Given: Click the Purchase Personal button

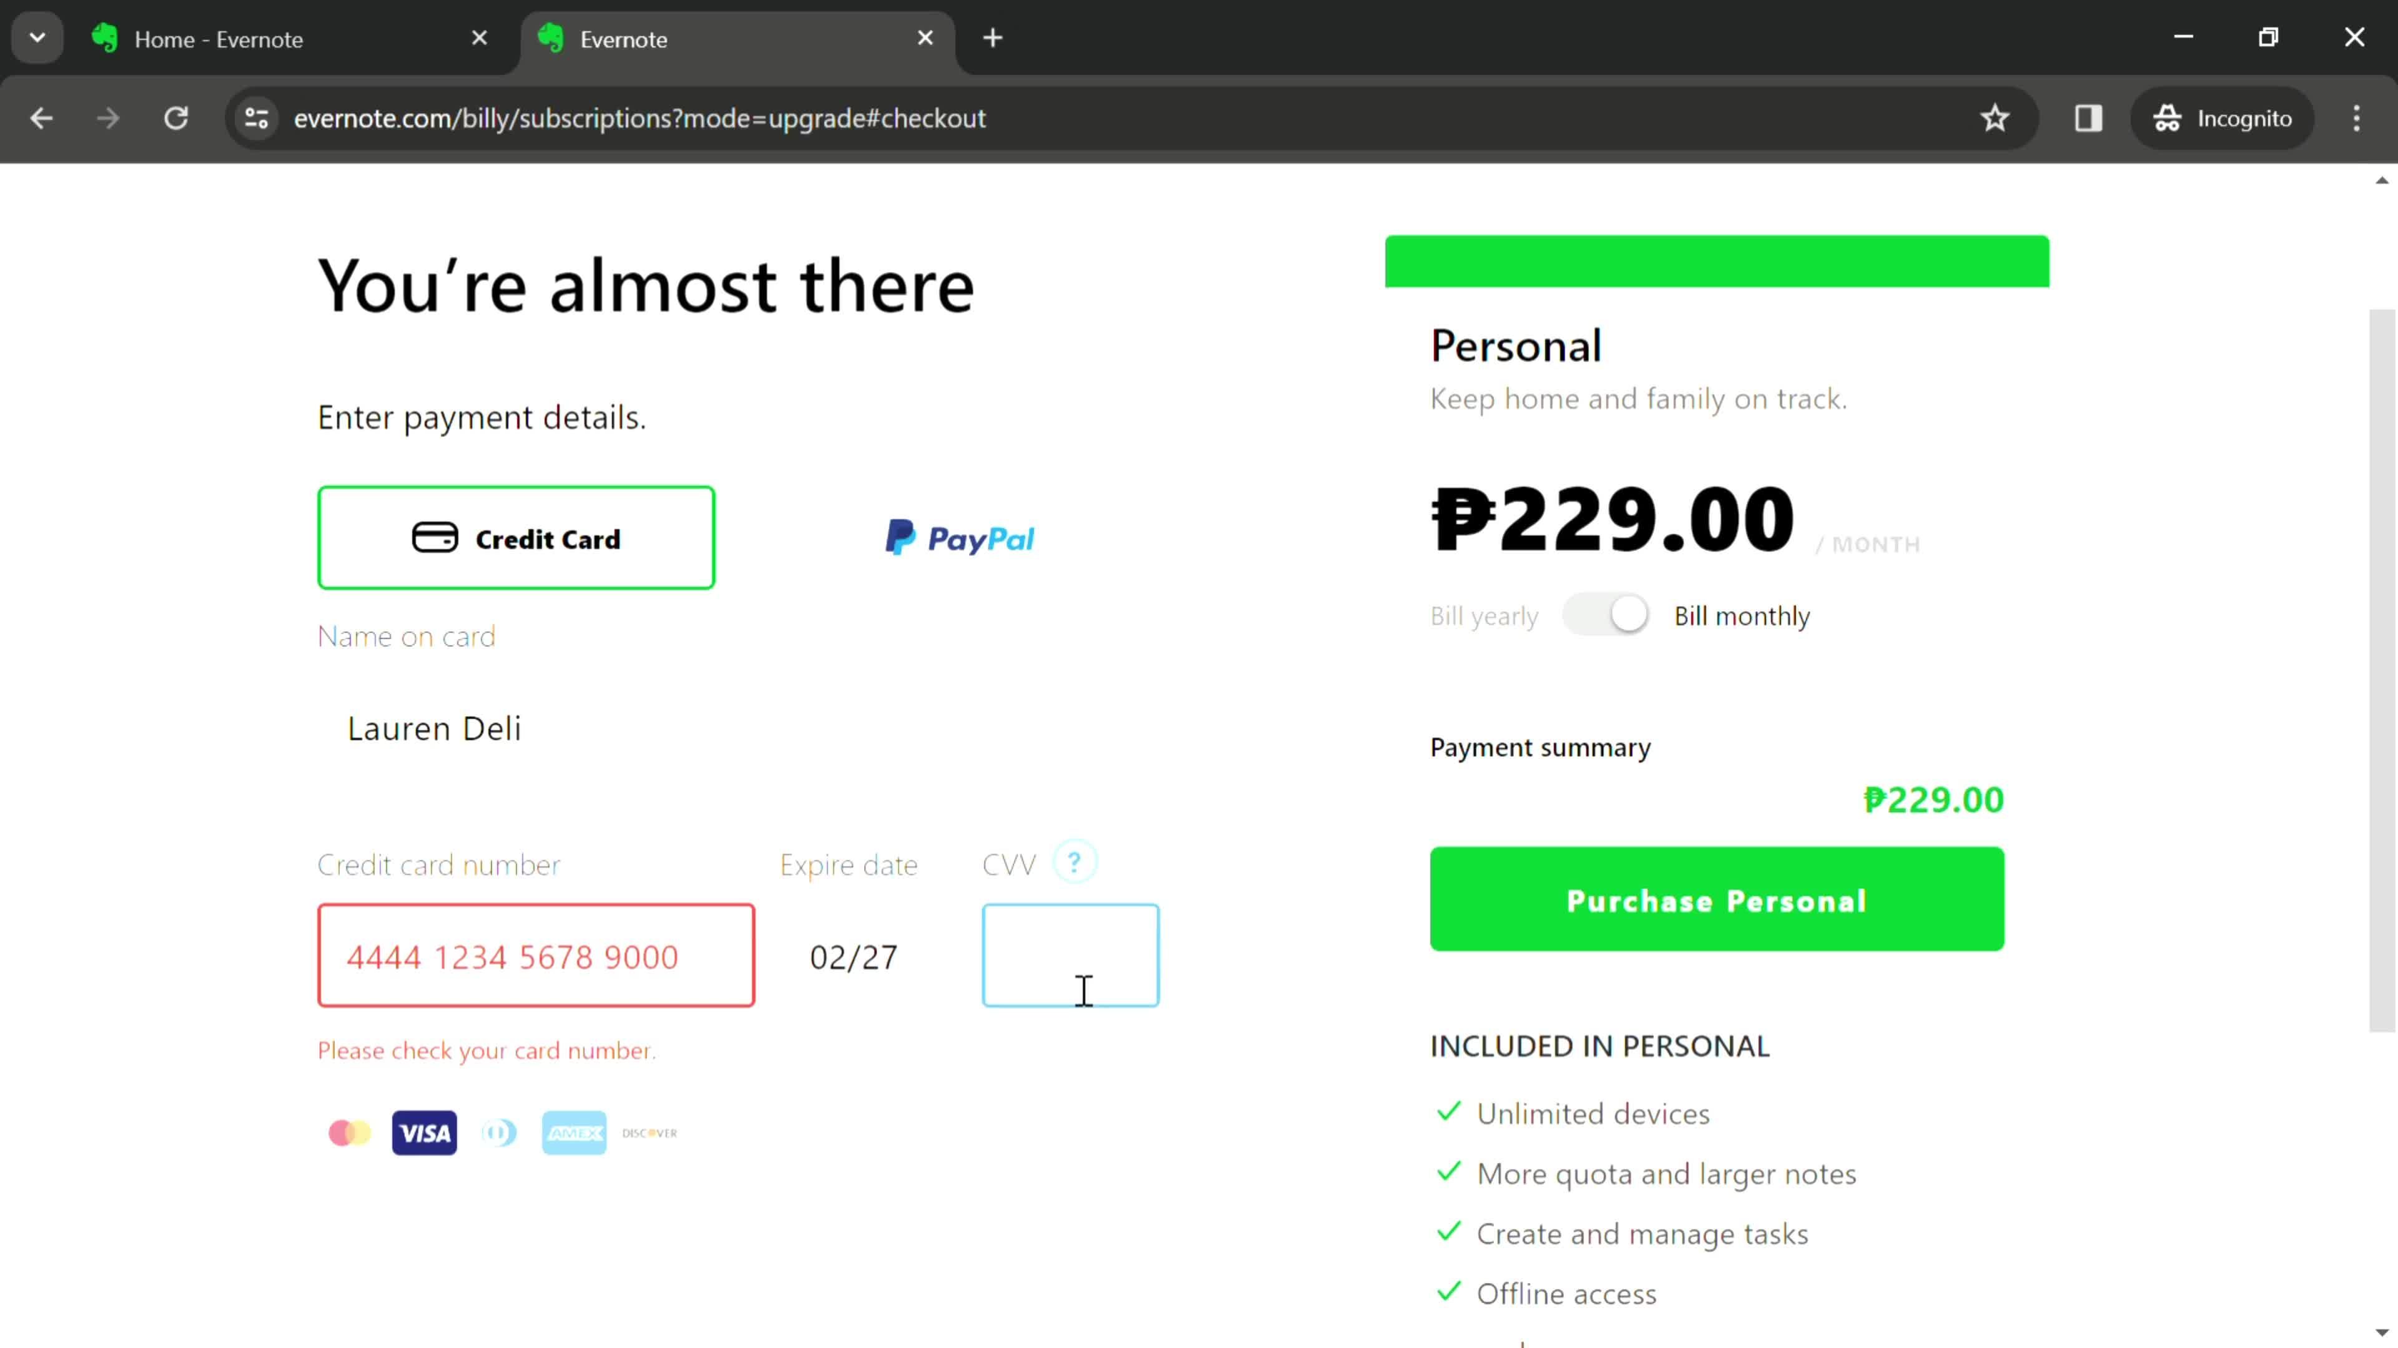Looking at the screenshot, I should [1718, 901].
